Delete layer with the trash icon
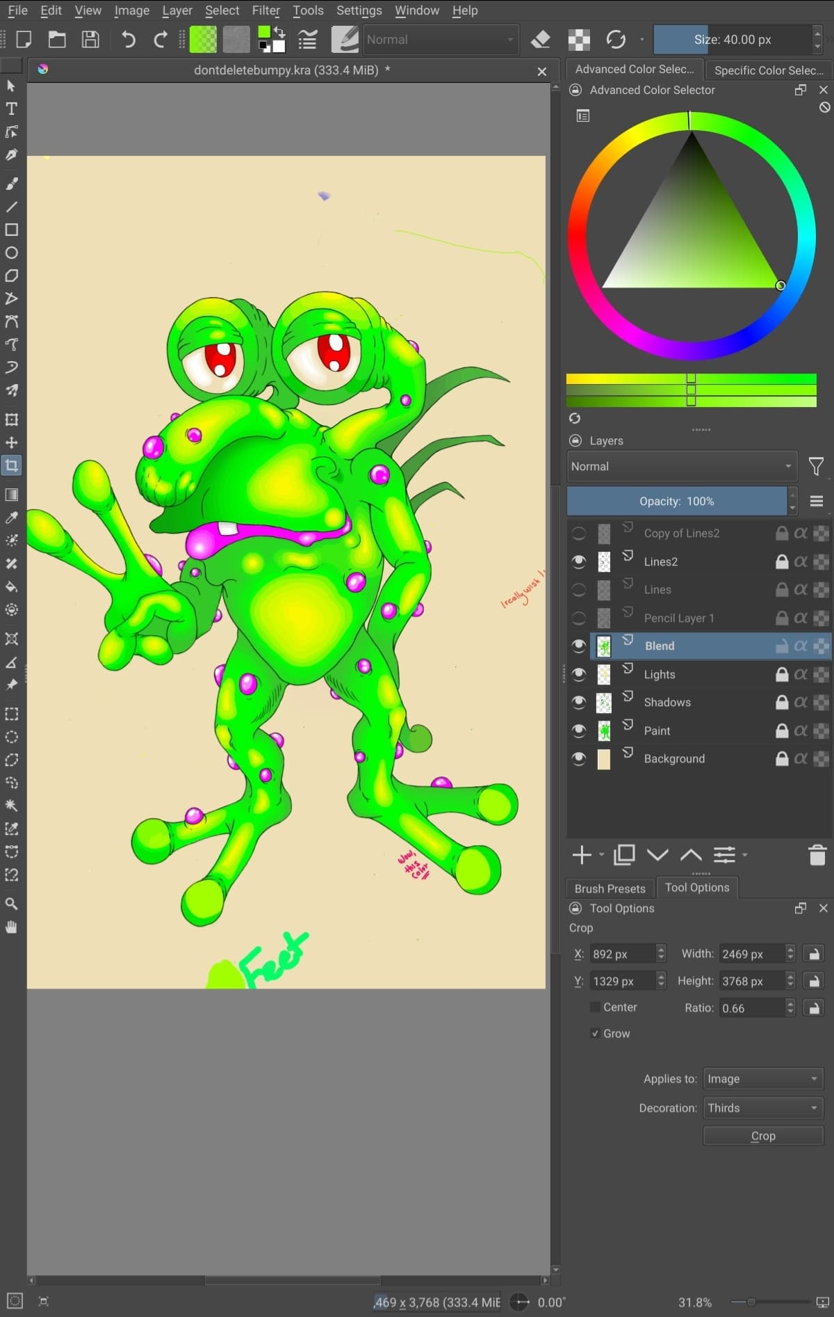The width and height of the screenshot is (834, 1317). (x=817, y=855)
